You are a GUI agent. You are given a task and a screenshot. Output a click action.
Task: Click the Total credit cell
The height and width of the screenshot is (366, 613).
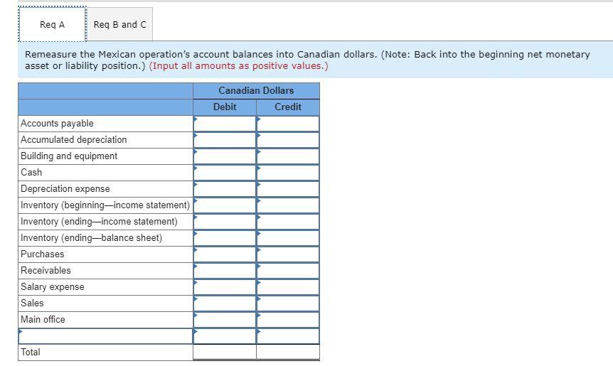pyautogui.click(x=288, y=352)
